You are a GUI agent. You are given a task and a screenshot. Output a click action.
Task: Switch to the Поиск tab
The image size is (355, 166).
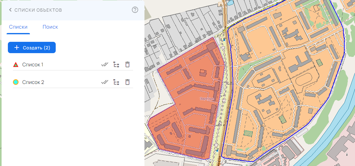[50, 27]
